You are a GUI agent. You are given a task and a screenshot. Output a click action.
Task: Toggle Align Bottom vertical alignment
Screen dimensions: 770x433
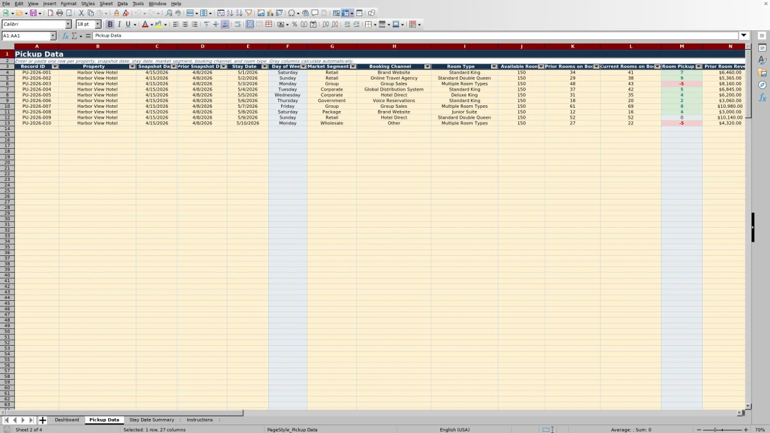pyautogui.click(x=225, y=24)
